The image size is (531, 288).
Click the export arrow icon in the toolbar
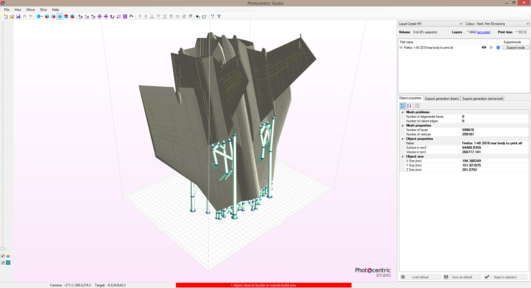point(204,16)
